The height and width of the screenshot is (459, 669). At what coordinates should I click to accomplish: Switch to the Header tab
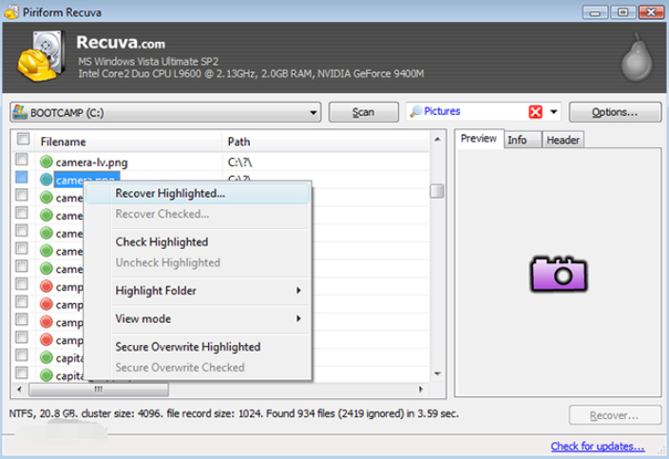click(563, 140)
